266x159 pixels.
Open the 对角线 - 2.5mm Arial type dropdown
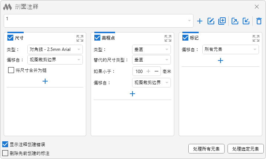click(x=55, y=49)
